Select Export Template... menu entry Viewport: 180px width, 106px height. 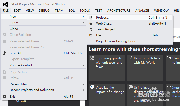pyautogui.click(x=44, y=59)
